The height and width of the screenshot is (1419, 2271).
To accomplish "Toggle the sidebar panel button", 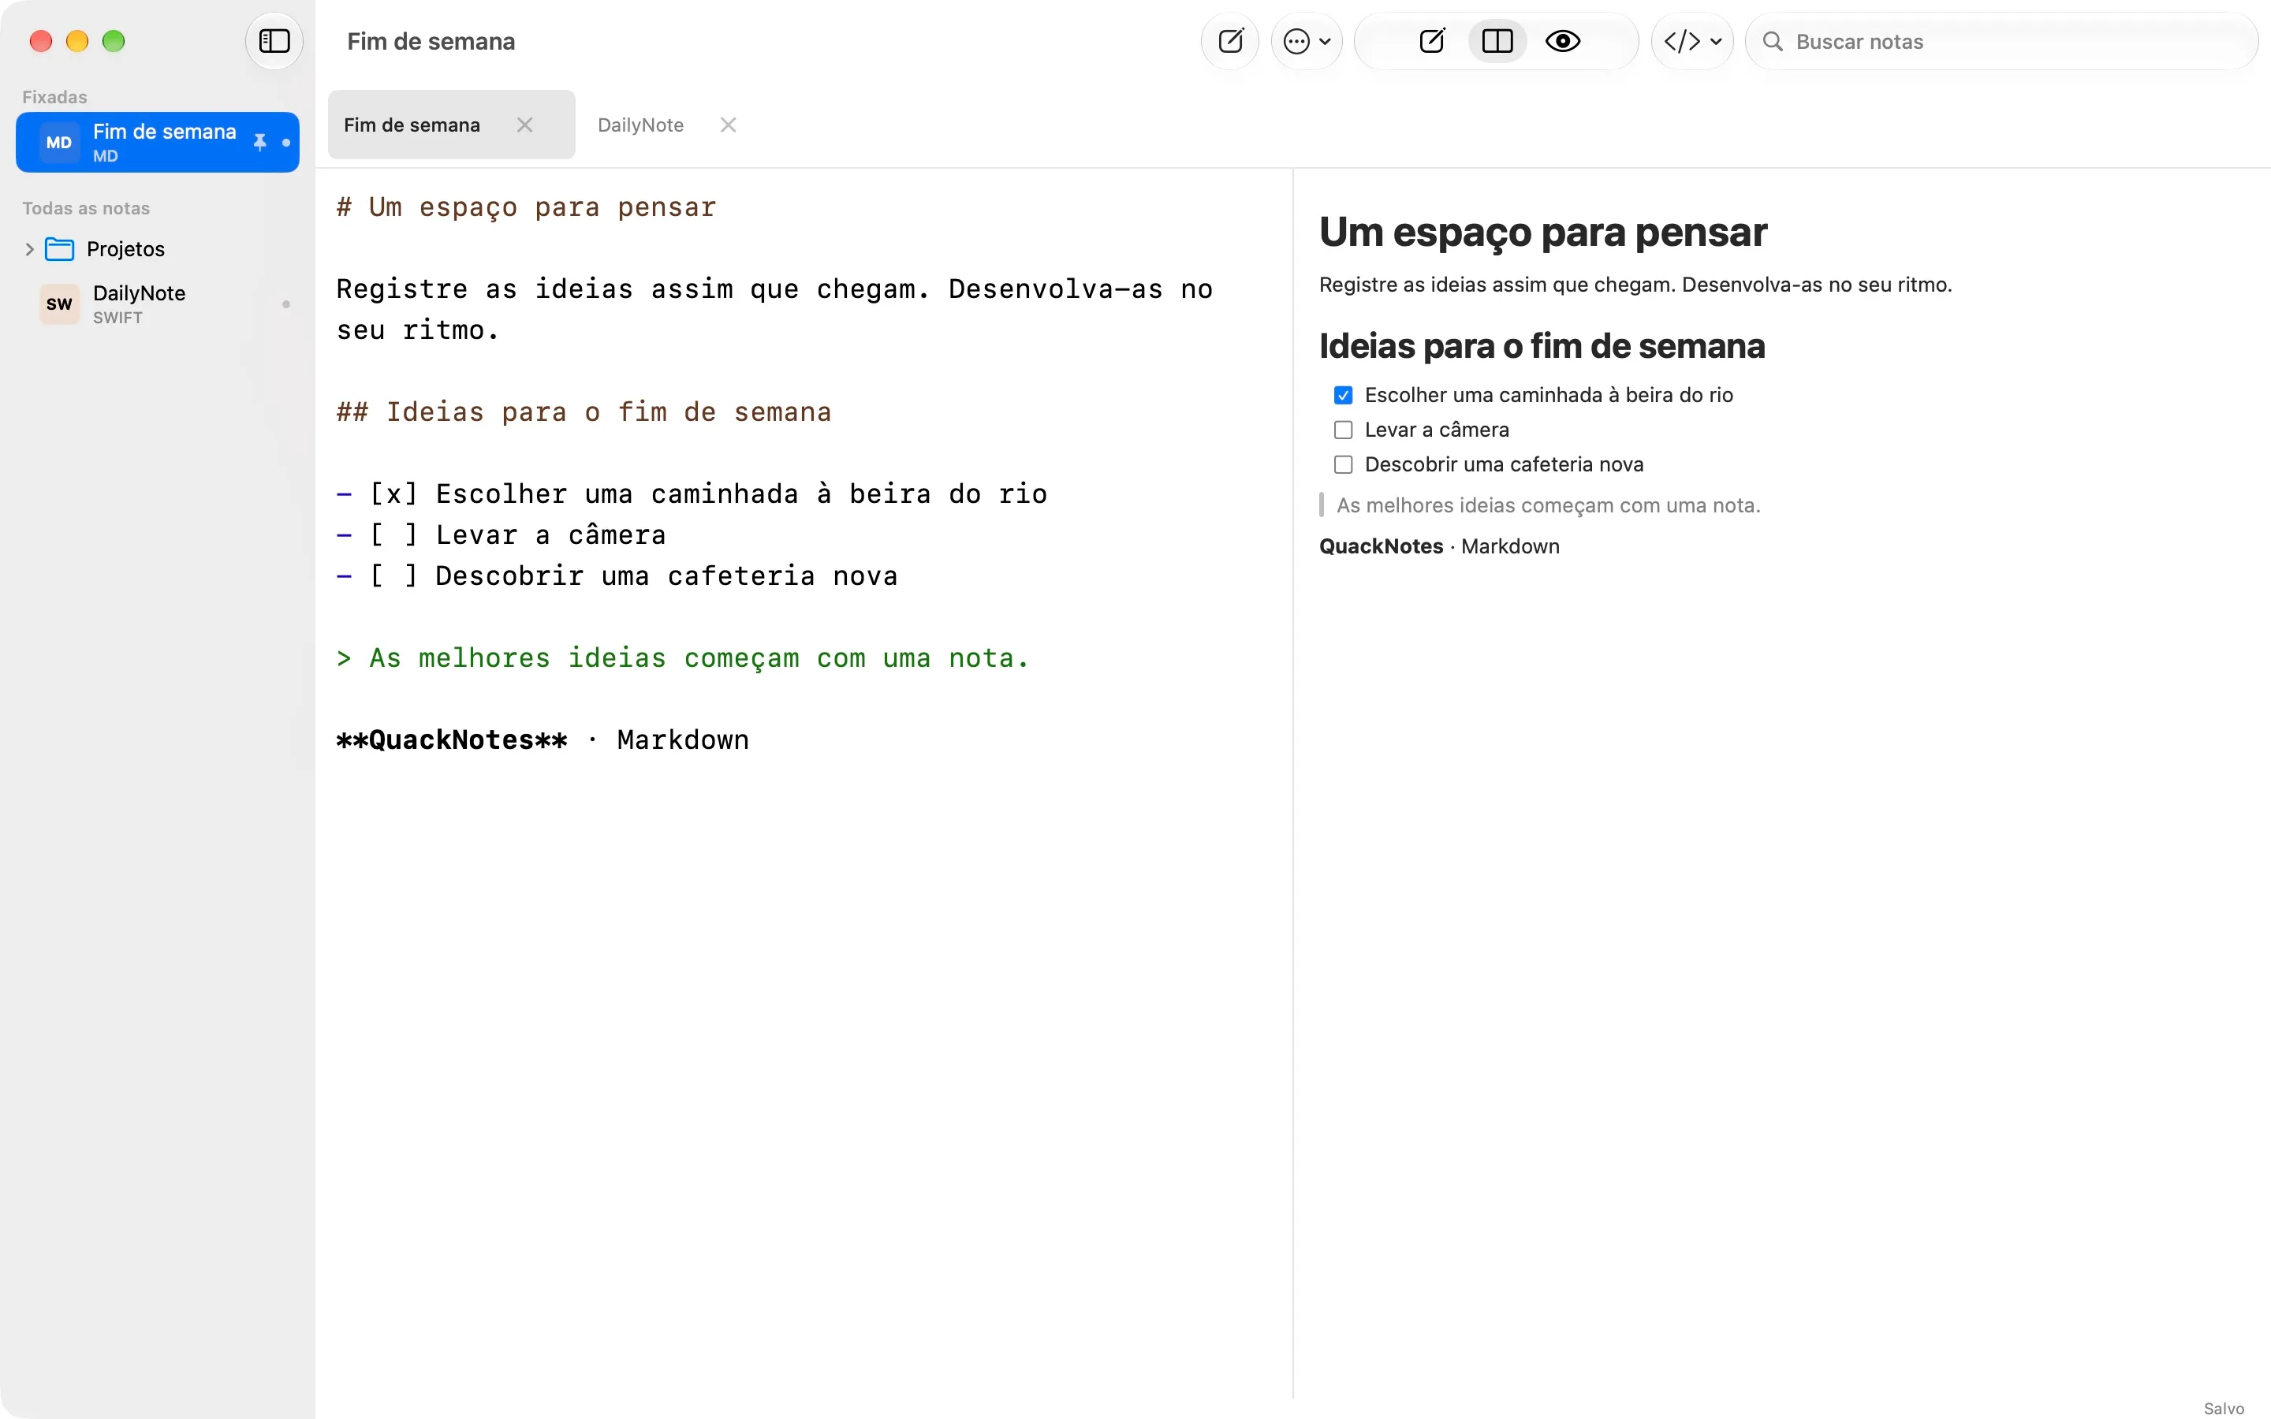I will click(x=274, y=41).
